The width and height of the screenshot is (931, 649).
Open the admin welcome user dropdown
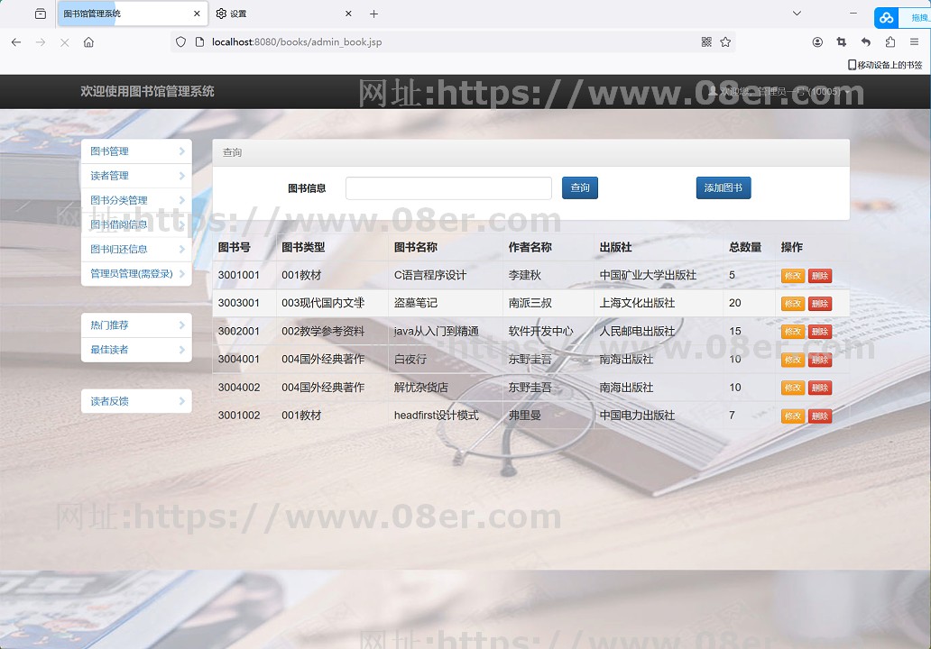point(779,91)
